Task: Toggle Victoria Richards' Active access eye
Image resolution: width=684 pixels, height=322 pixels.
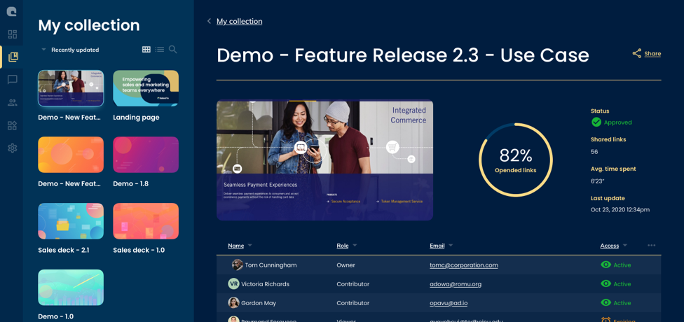Action: point(606,284)
